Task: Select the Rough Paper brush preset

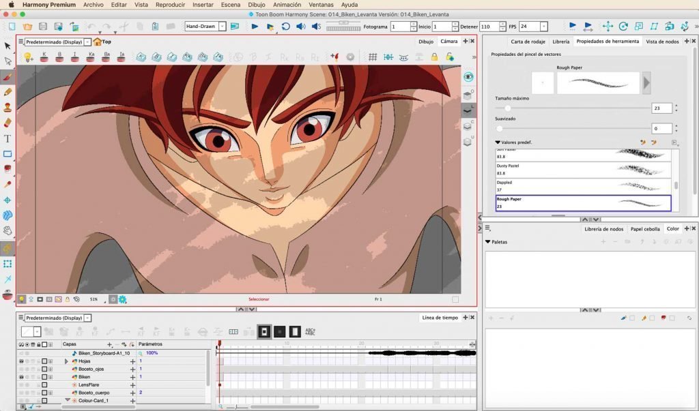Action: 583,203
